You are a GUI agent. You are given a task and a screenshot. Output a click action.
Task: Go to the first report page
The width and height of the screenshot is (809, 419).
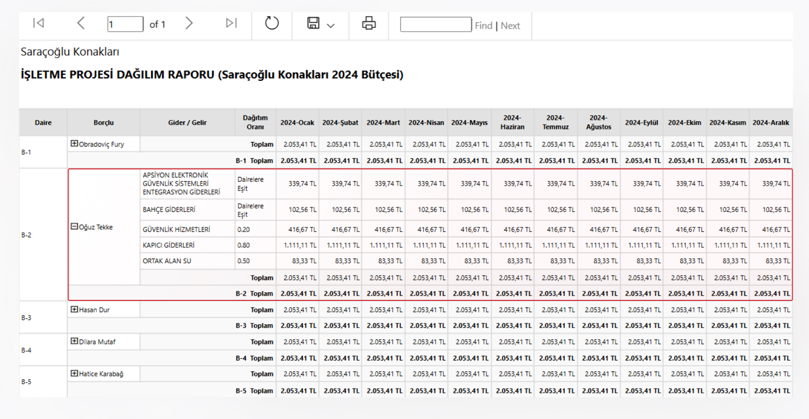38,23
